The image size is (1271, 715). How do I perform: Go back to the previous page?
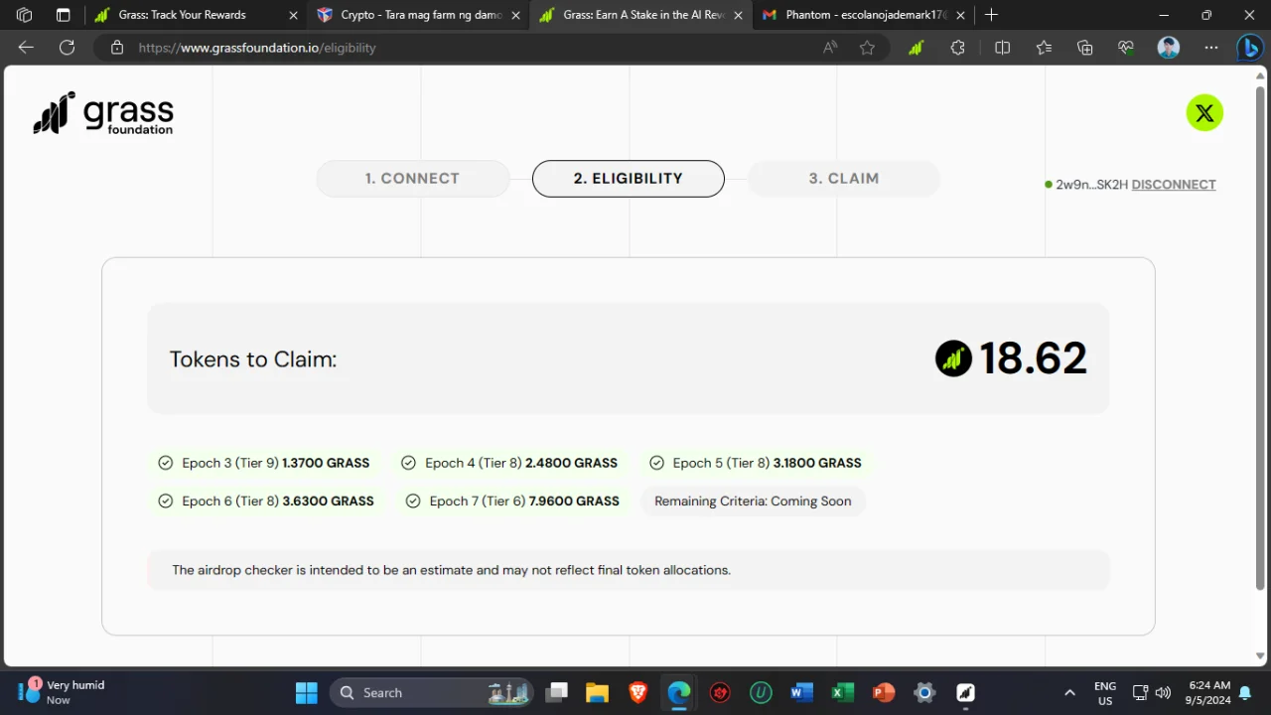coord(26,48)
